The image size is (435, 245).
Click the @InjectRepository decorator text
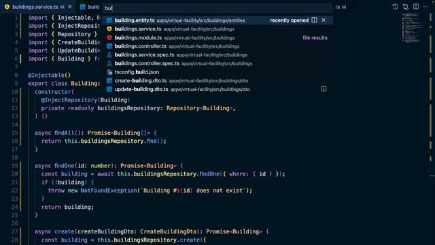69,100
